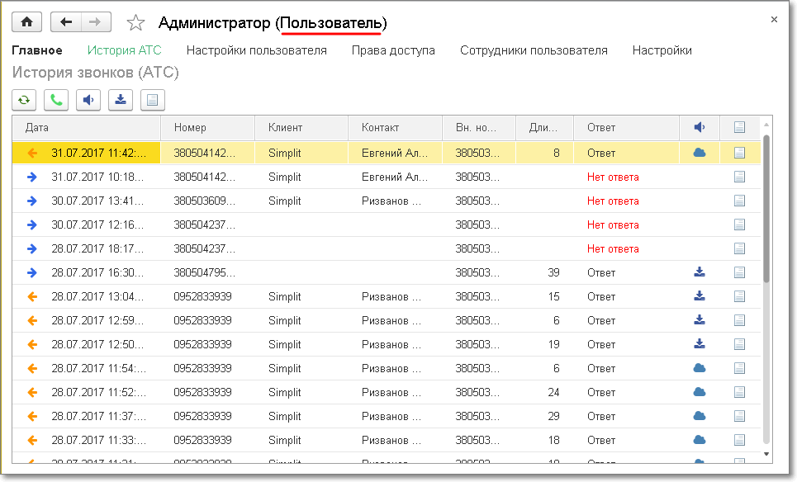The width and height of the screenshot is (797, 482).
Task: Add to favorites with star icon
Action: click(x=136, y=23)
